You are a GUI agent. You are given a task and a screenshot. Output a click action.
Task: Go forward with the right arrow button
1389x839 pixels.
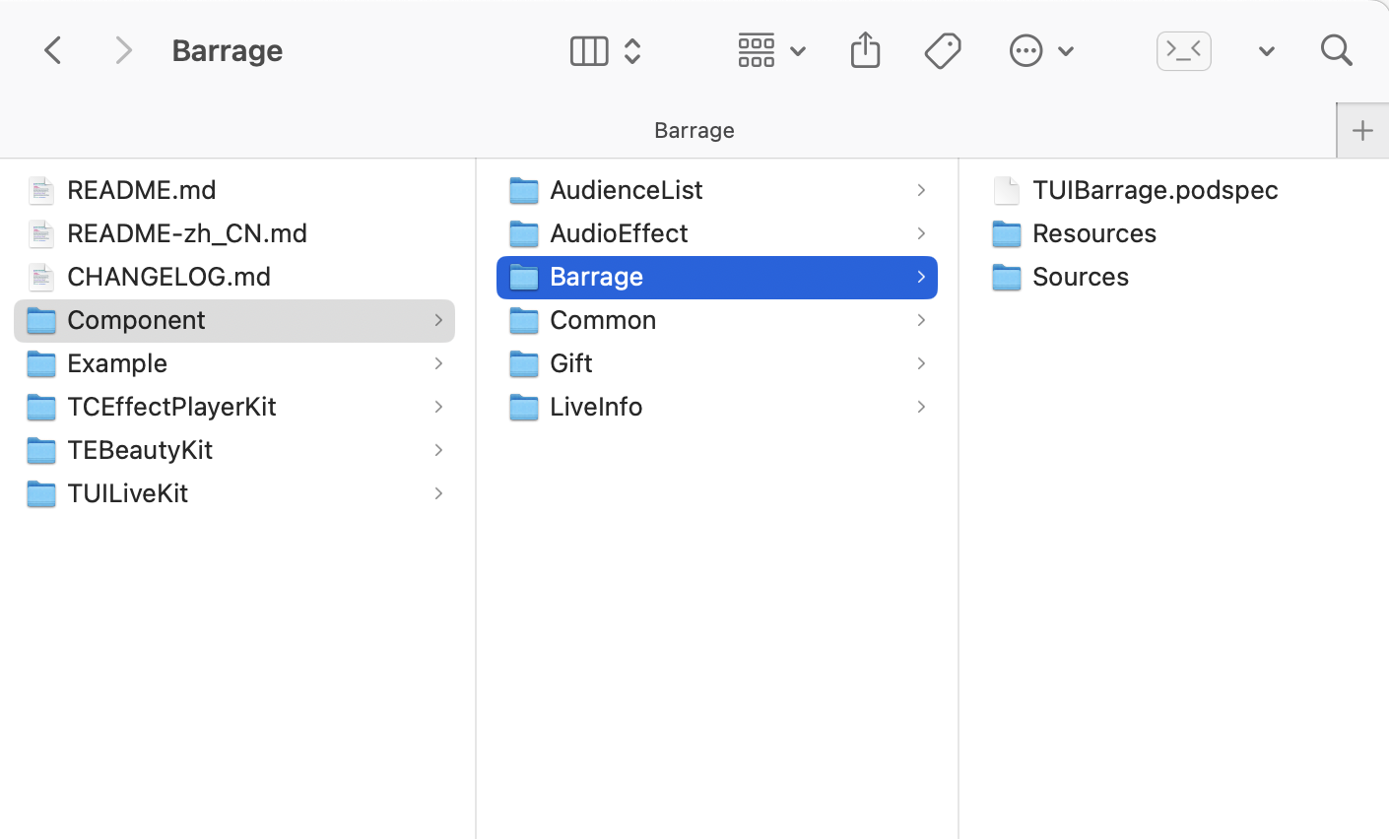coord(123,50)
